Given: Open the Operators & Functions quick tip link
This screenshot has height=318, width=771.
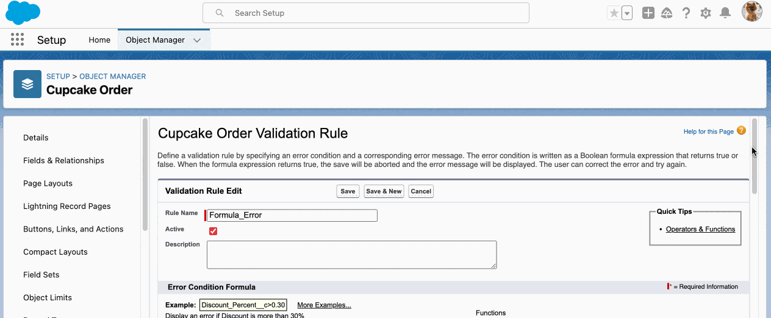Looking at the screenshot, I should 700,229.
